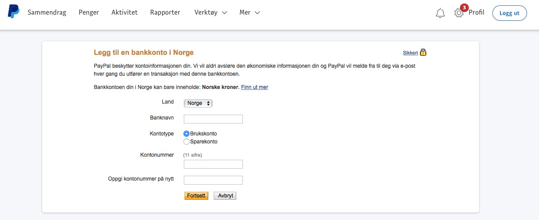Open the Penger page

89,12
